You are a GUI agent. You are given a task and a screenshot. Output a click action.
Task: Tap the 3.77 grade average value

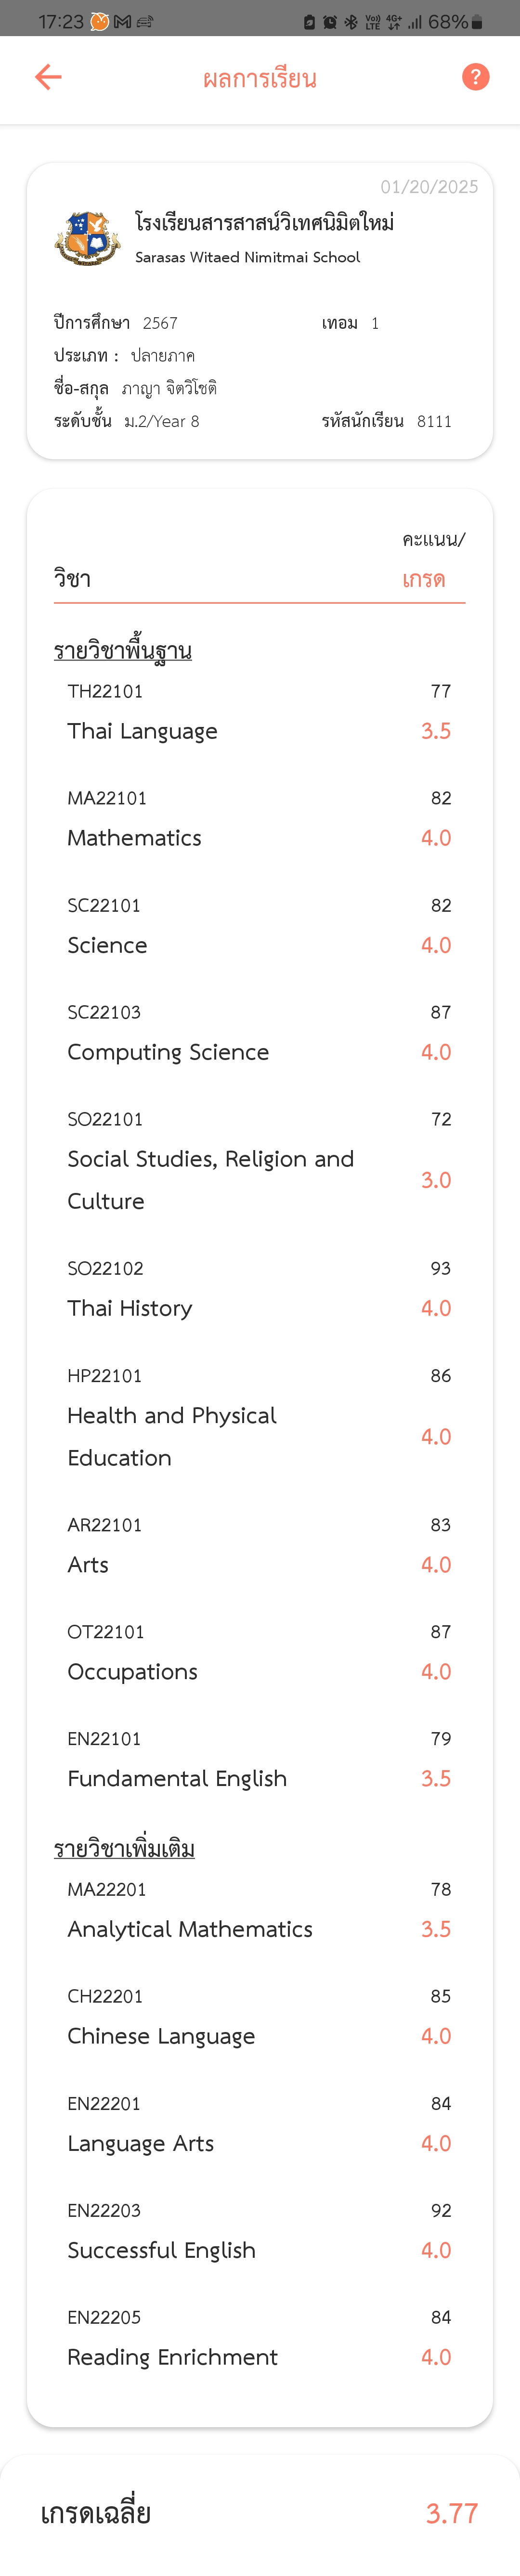click(452, 2513)
